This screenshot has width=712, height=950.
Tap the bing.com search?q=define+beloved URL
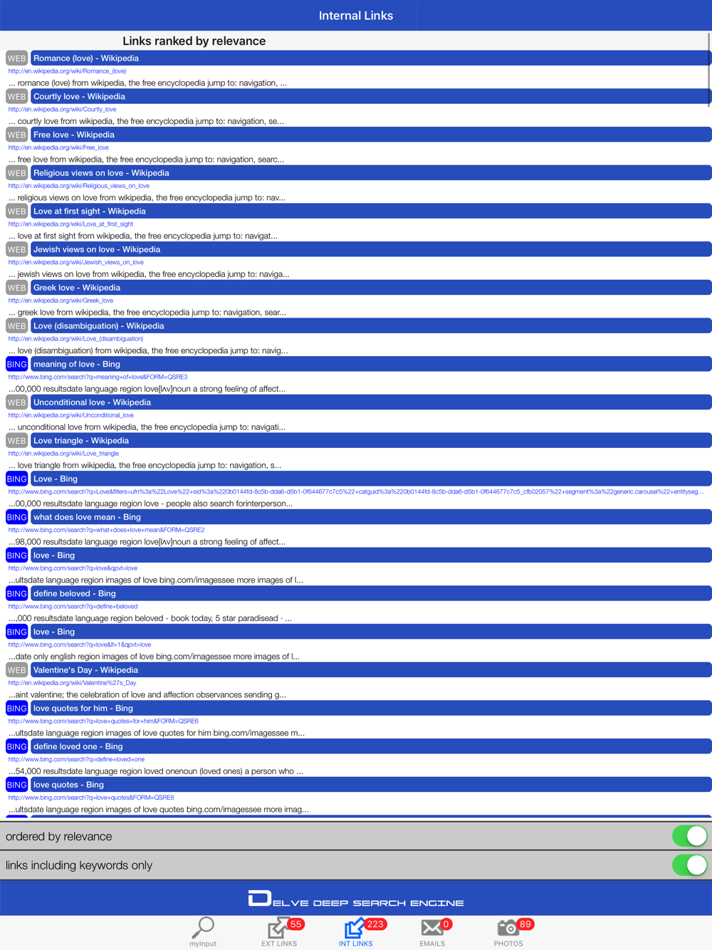point(73,607)
